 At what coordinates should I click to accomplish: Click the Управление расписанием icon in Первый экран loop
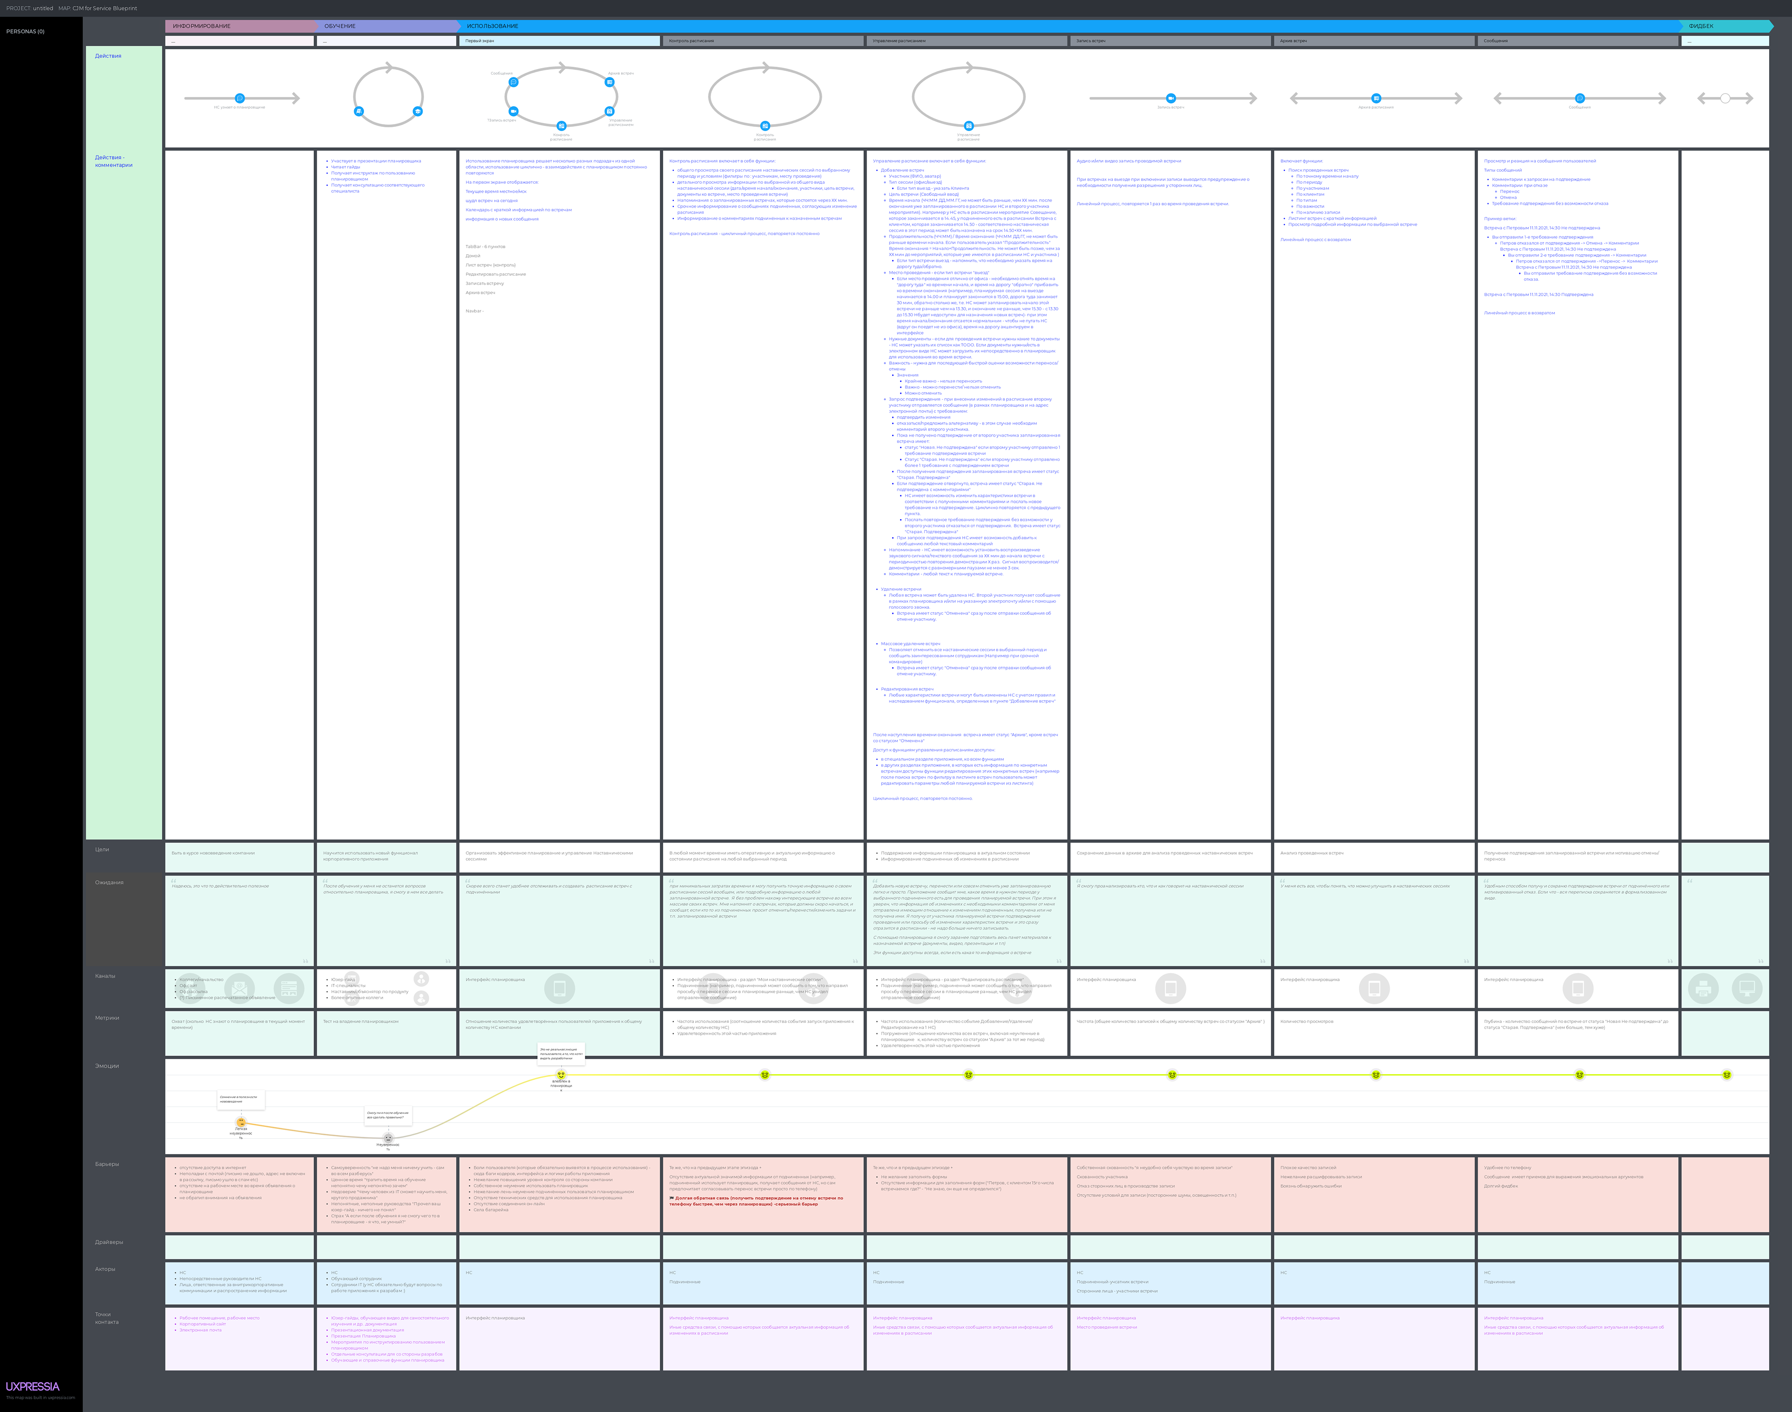coord(609,111)
